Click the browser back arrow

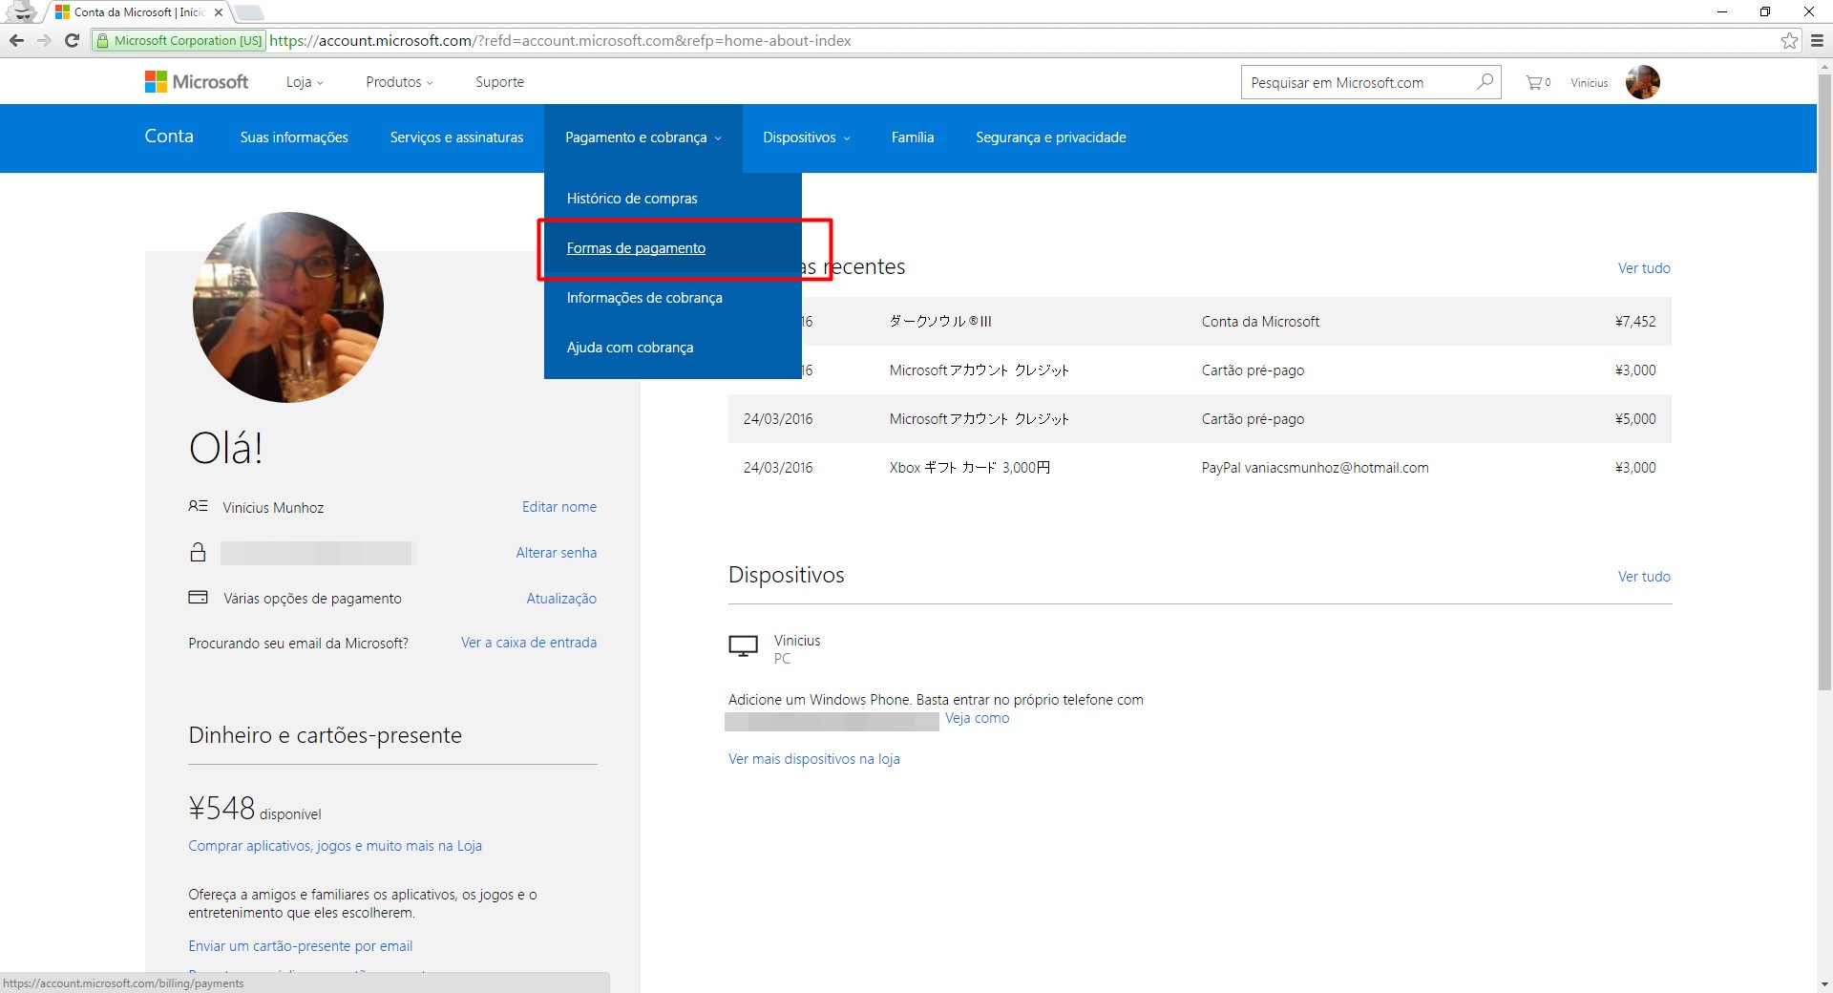coord(16,40)
